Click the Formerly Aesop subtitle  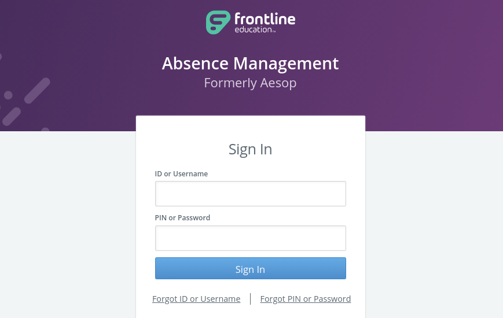click(250, 83)
